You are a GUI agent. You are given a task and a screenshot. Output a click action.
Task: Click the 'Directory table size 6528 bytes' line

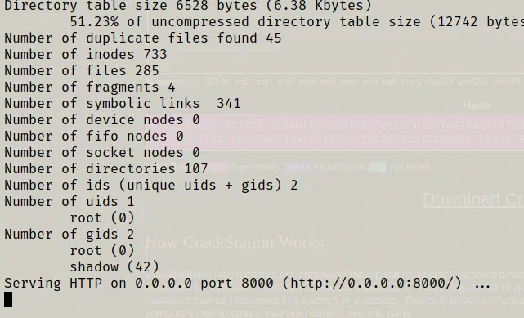(188, 6)
